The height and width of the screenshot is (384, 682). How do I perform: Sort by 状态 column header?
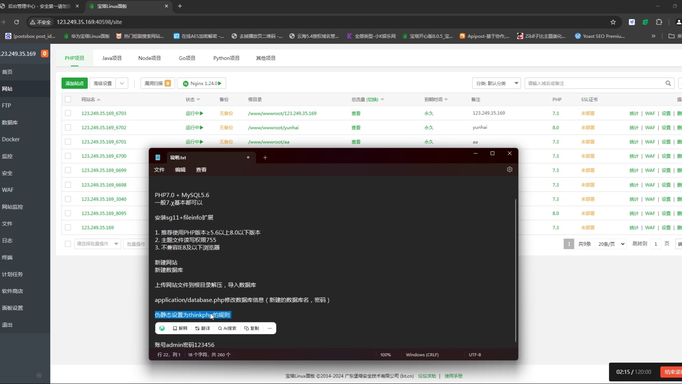193,99
